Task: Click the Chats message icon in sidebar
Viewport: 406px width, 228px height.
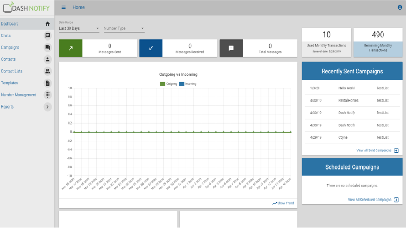Action: [x=47, y=36]
